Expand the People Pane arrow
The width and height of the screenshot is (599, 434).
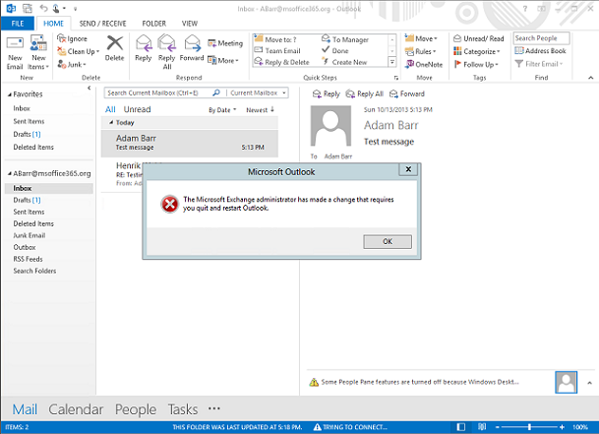(x=589, y=383)
